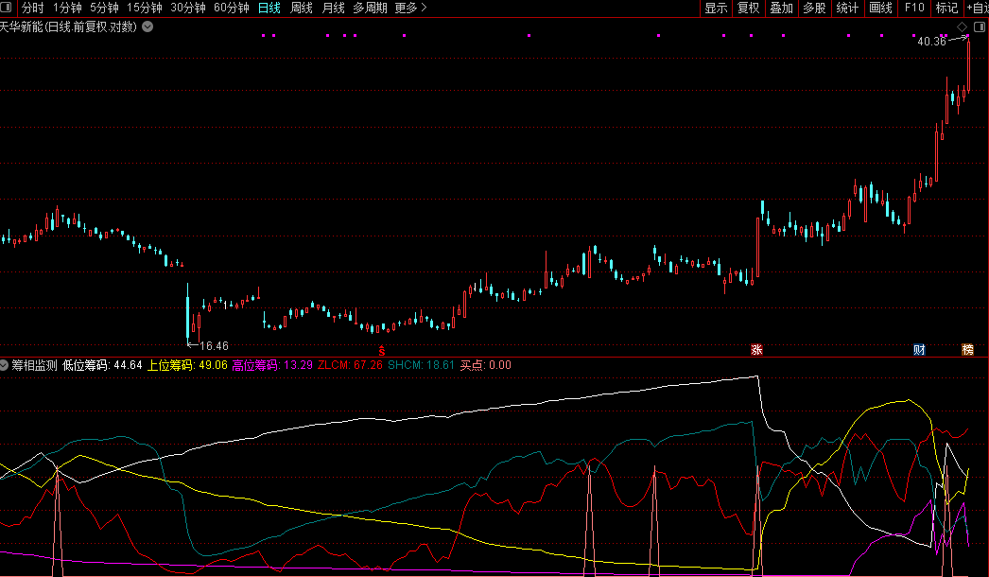This screenshot has width=989, height=577.
Task: Open the 叠加 overlay menu
Action: [x=781, y=9]
